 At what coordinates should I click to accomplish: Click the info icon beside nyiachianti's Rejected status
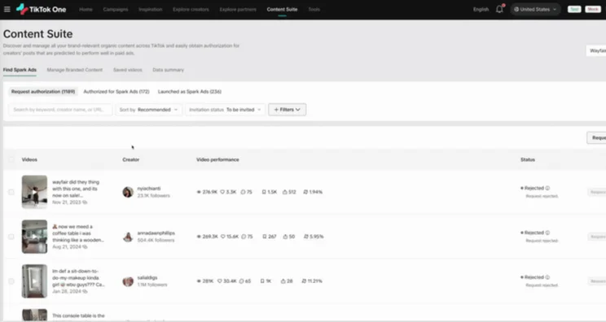coord(547,188)
